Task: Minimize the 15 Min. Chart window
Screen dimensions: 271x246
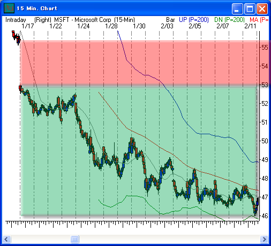Action: point(237,9)
